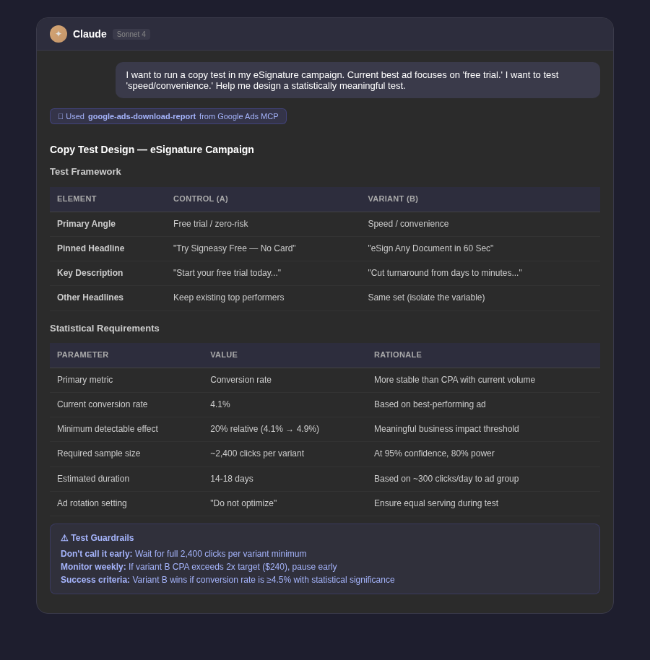Click the 4.1% conversion rate value cell
The width and height of the screenshot is (650, 660).
[x=220, y=404]
